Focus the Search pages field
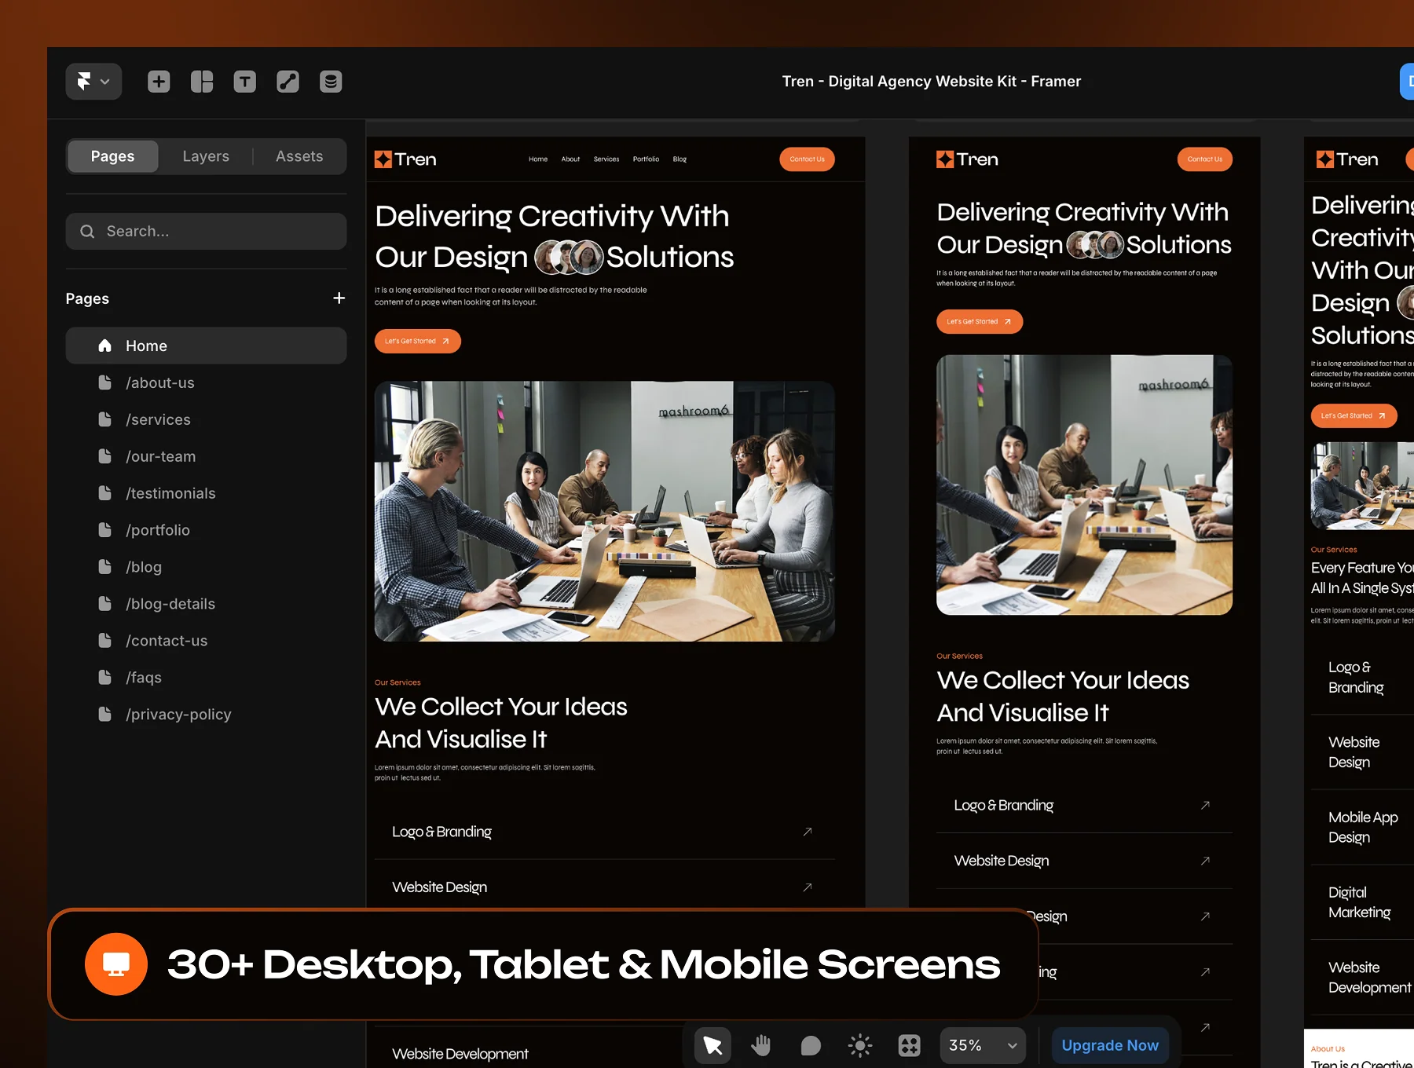Screen dimensions: 1414x1068 pyautogui.click(x=206, y=231)
